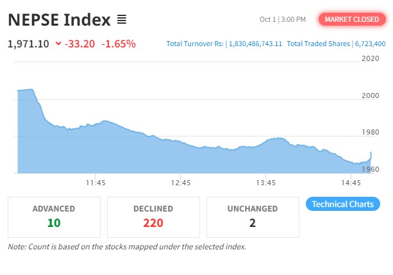Click the 12:45 time axis label
This screenshot has width=393, height=275.
click(181, 183)
